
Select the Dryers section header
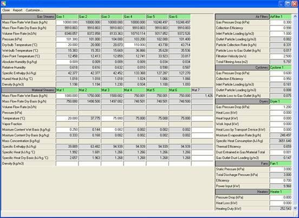(x=242, y=101)
